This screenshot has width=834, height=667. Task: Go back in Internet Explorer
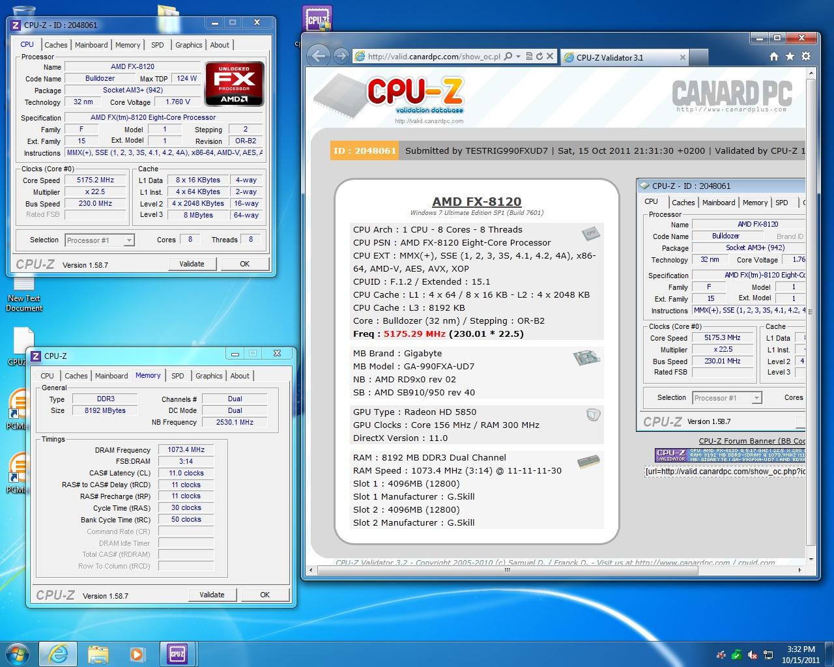pyautogui.click(x=318, y=56)
